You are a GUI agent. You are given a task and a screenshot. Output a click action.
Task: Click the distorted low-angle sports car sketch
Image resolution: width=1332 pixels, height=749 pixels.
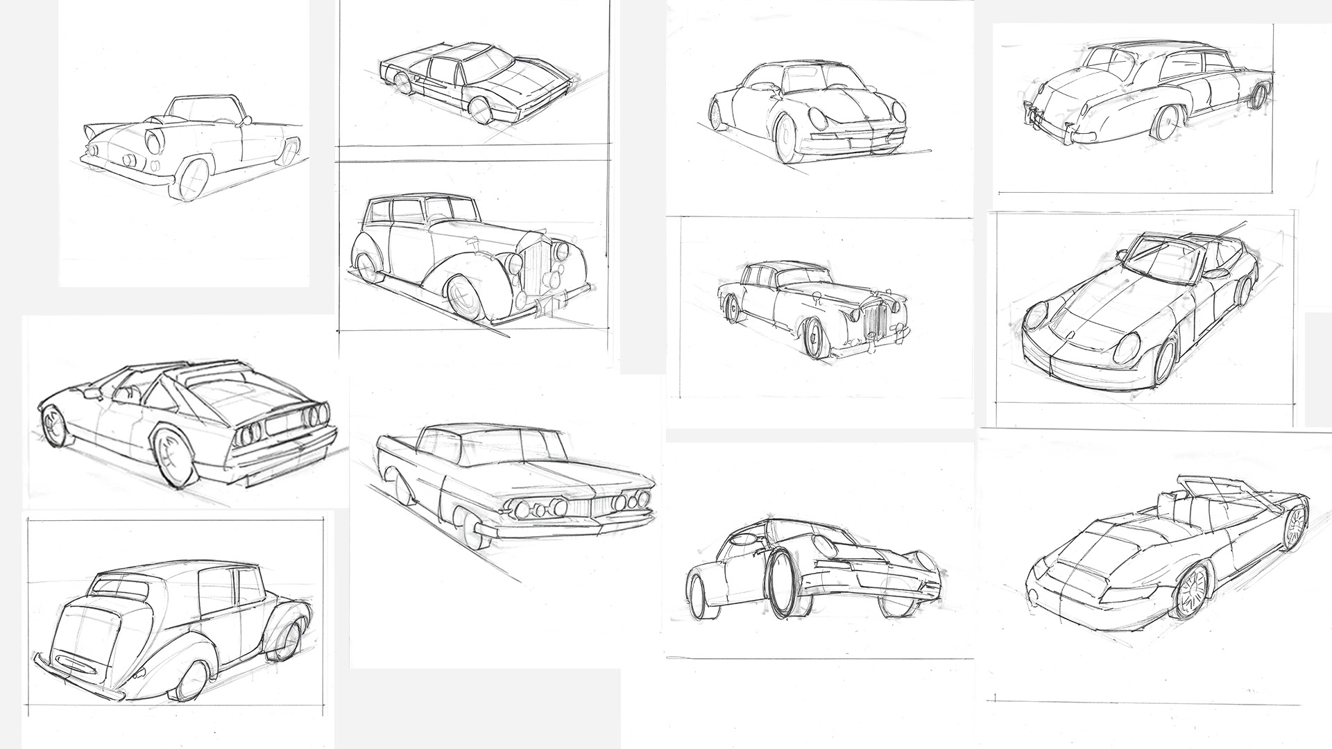pos(815,569)
